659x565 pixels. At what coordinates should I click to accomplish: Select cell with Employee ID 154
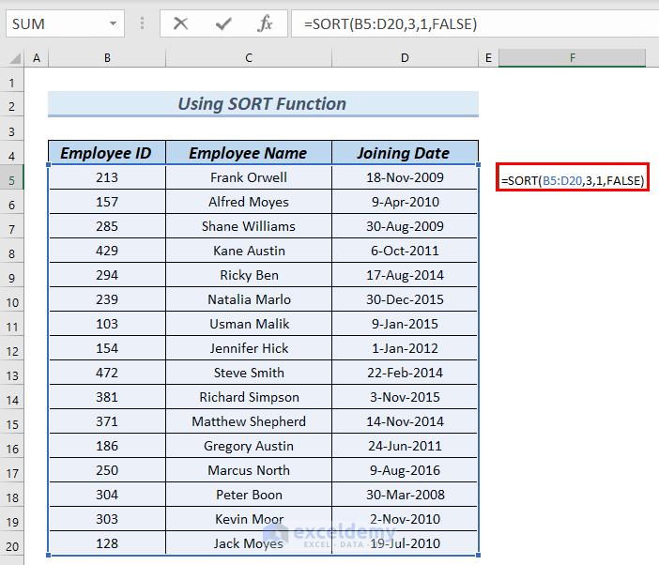(107, 348)
